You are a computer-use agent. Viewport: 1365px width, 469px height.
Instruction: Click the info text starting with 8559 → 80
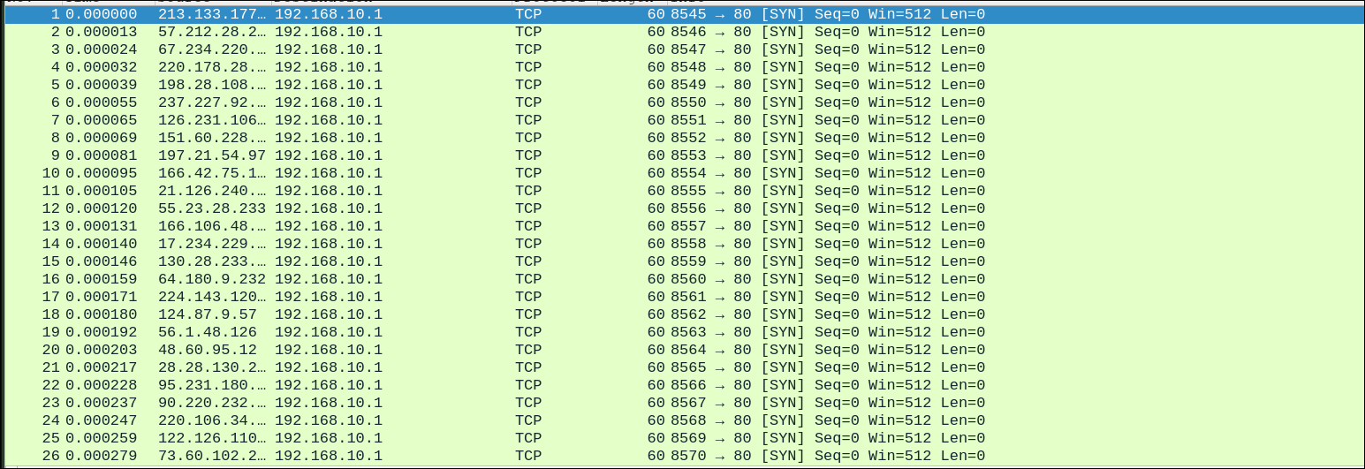[828, 261]
